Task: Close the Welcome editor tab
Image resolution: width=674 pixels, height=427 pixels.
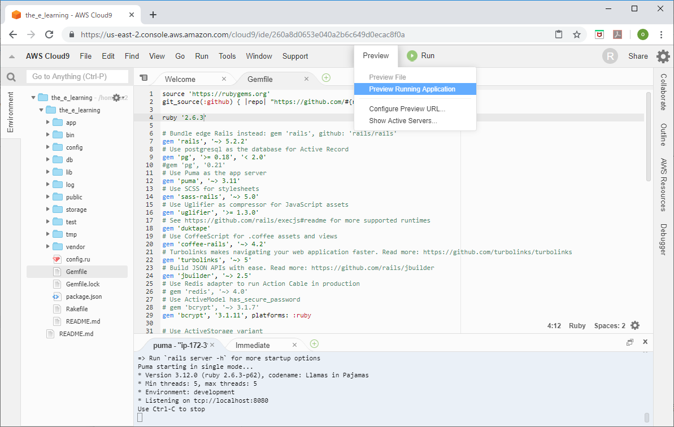Action: tap(224, 79)
